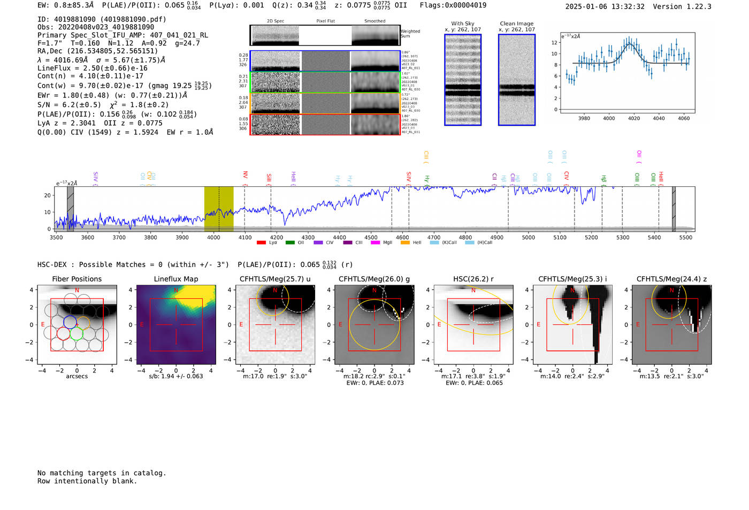This screenshot has height=510, width=749.
Task: Click the red Lyα legend swatch
Action: click(261, 242)
